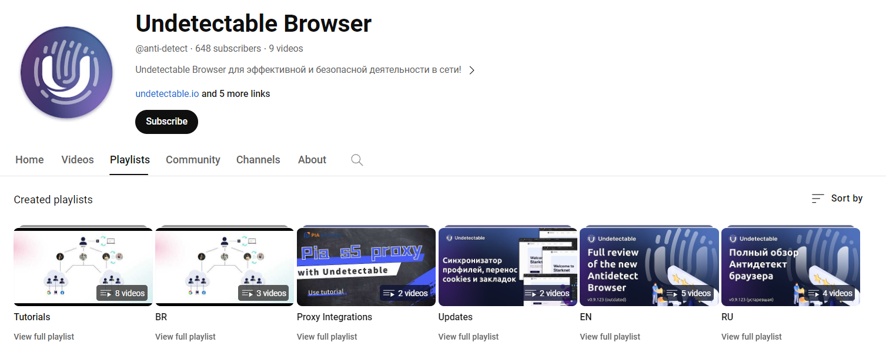This screenshot has width=886, height=359.
Task: Open the undetectable.io link
Action: pyautogui.click(x=167, y=93)
